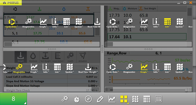Expand the quad view layout options arrow
Viewport: 196px width, 105px height.
pos(128,103)
